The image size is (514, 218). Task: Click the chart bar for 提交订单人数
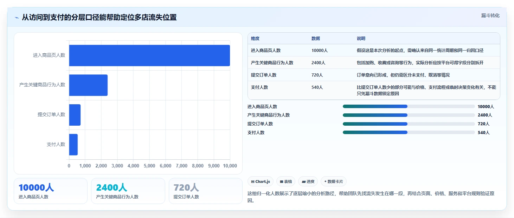click(x=75, y=115)
